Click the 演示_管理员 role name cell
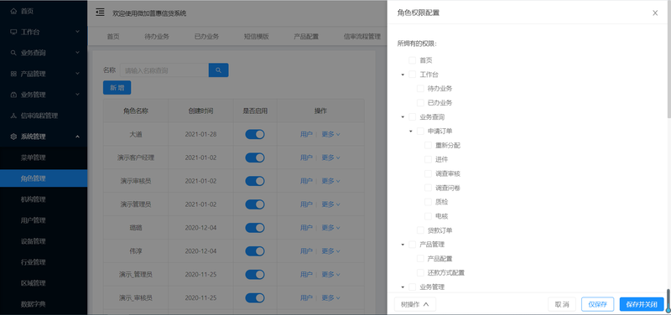Screen dimensions: 671x315 tap(136, 275)
